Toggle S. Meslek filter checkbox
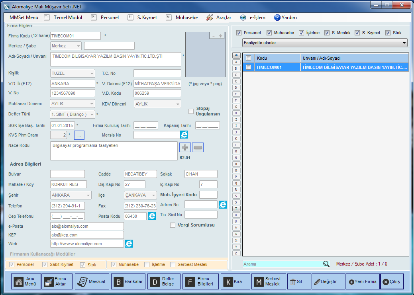The width and height of the screenshot is (414, 295). point(327,33)
